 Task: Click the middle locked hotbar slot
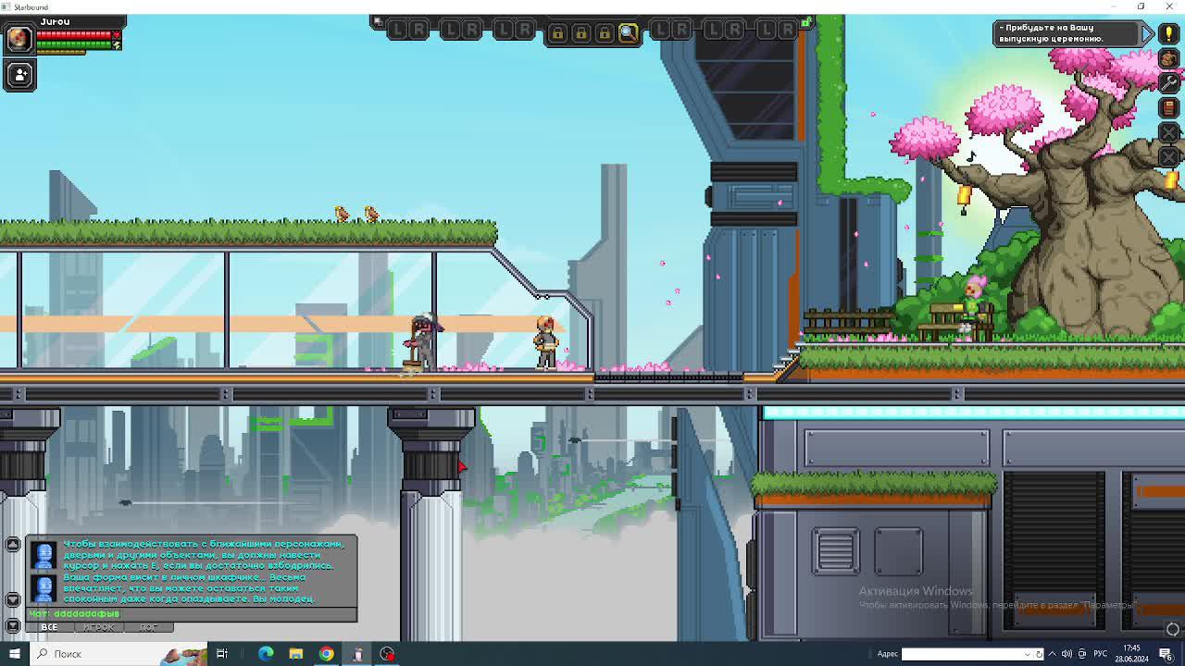[580, 33]
